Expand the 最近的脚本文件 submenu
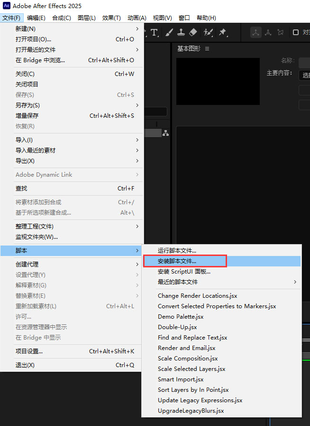The width and height of the screenshot is (310, 426). 221,282
